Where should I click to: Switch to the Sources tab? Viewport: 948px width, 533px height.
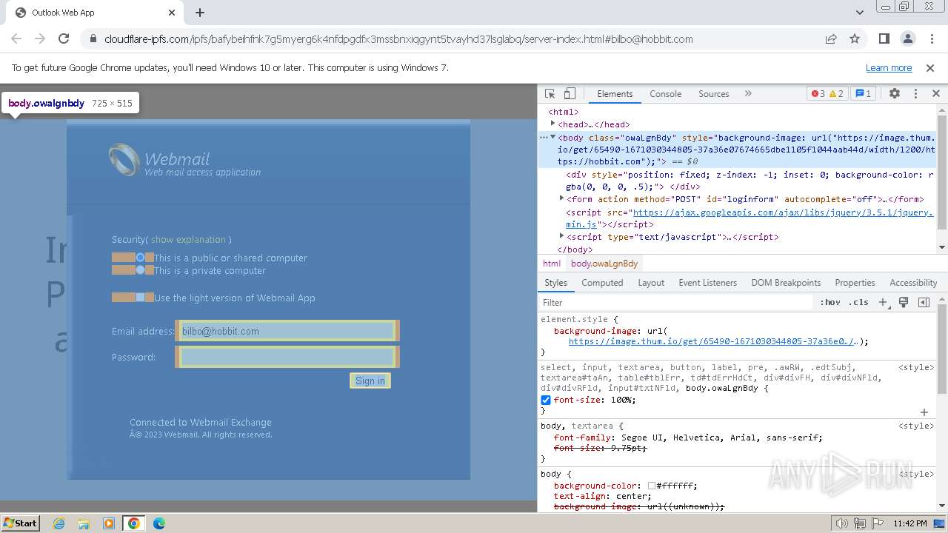pyautogui.click(x=714, y=94)
